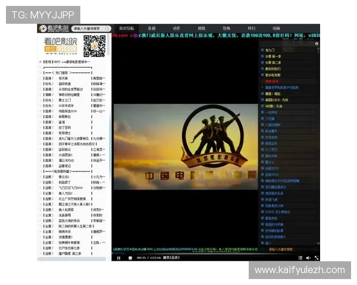Switch the player to fullscreen
The image size is (357, 285).
317,258
